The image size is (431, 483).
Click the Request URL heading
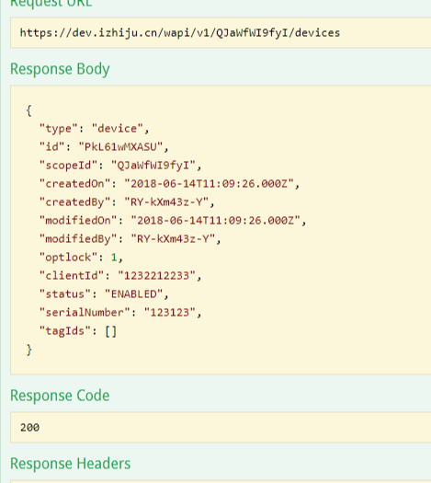click(x=51, y=3)
